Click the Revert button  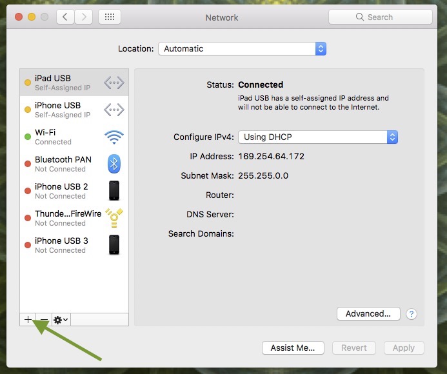[x=353, y=348]
